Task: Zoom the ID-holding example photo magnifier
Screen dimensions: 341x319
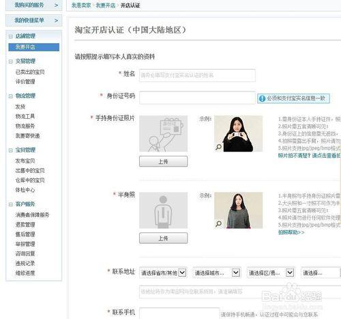Action: click(x=219, y=147)
